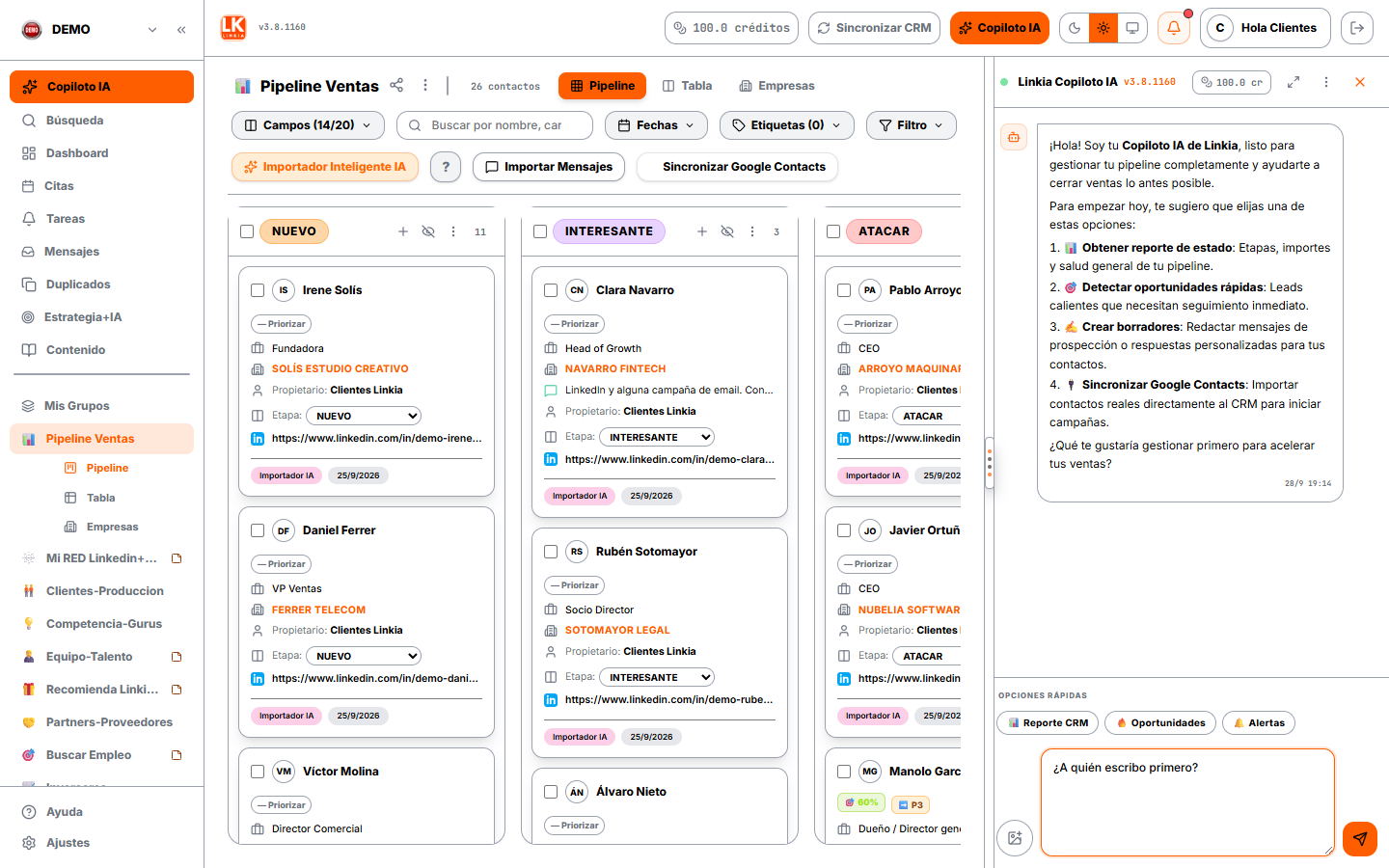Add a contact to the NUEVO column
1389x868 pixels.
pyautogui.click(x=403, y=231)
